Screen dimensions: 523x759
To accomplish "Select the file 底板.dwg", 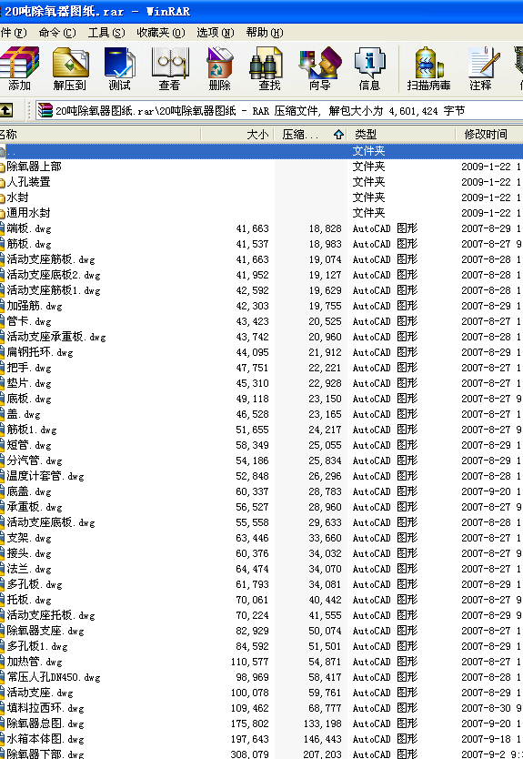I will pos(29,399).
